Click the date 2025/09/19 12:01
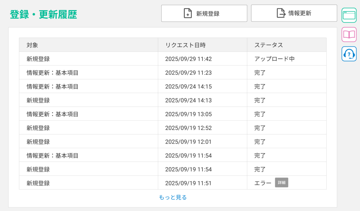Image resolution: width=360 pixels, height=211 pixels. 188,142
